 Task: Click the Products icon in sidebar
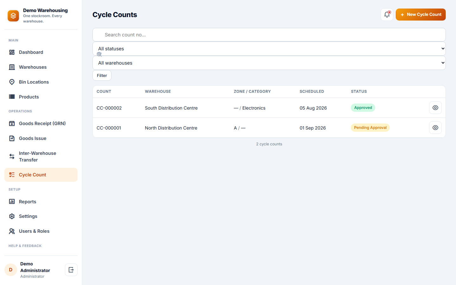pos(12,97)
